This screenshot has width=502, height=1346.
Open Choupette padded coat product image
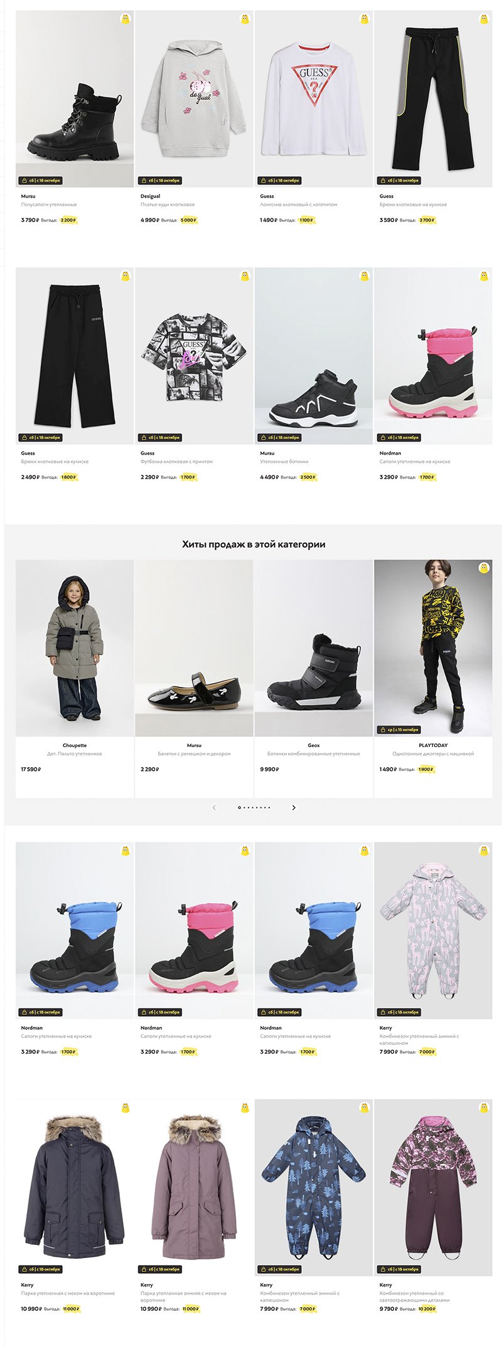point(75,648)
